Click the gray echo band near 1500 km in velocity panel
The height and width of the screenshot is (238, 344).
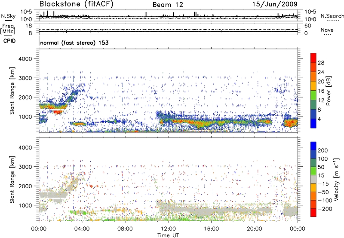click(x=53, y=195)
